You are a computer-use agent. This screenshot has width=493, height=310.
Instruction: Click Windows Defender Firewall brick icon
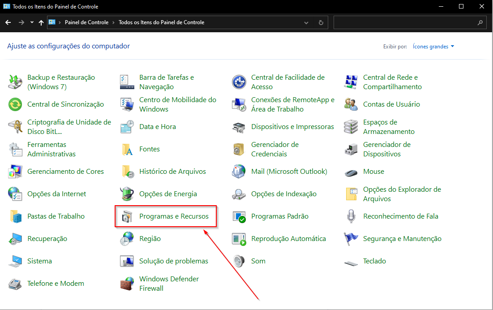click(127, 284)
